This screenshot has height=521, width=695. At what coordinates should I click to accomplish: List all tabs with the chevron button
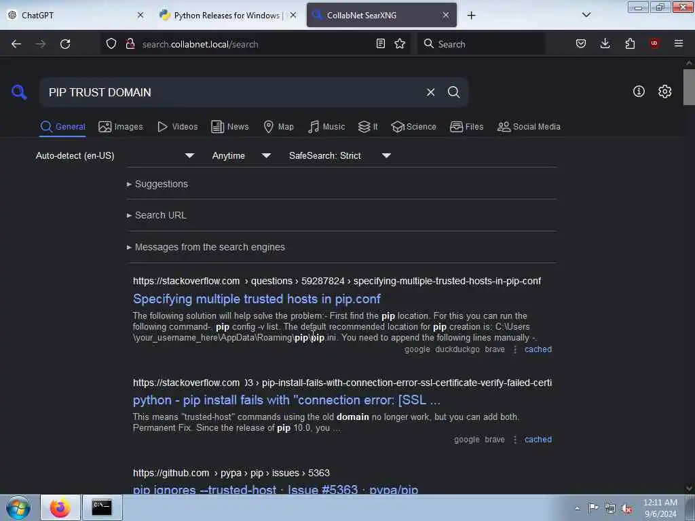point(586,15)
